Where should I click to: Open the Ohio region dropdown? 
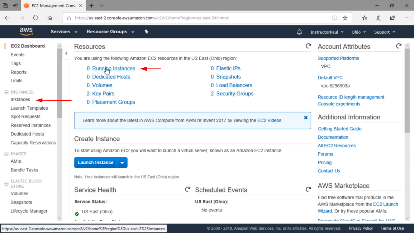click(359, 32)
